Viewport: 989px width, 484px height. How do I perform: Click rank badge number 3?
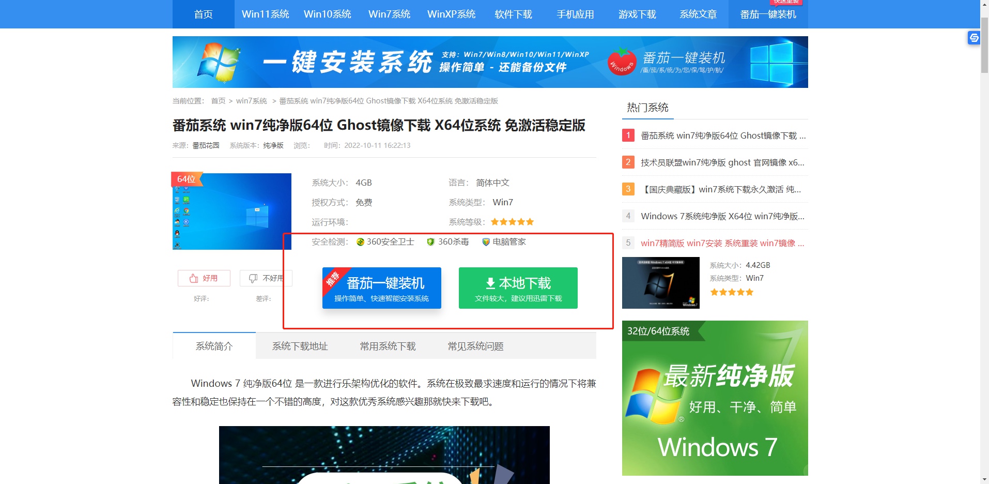628,189
